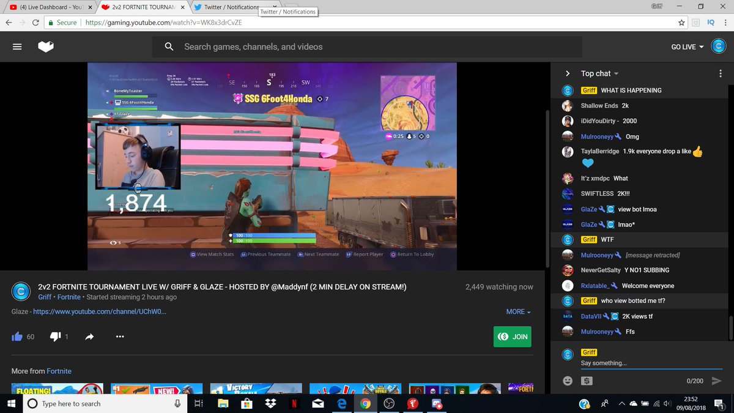Viewport: 734px width, 413px height.
Task: Click the IQ browser extension icon
Action: pos(711,23)
